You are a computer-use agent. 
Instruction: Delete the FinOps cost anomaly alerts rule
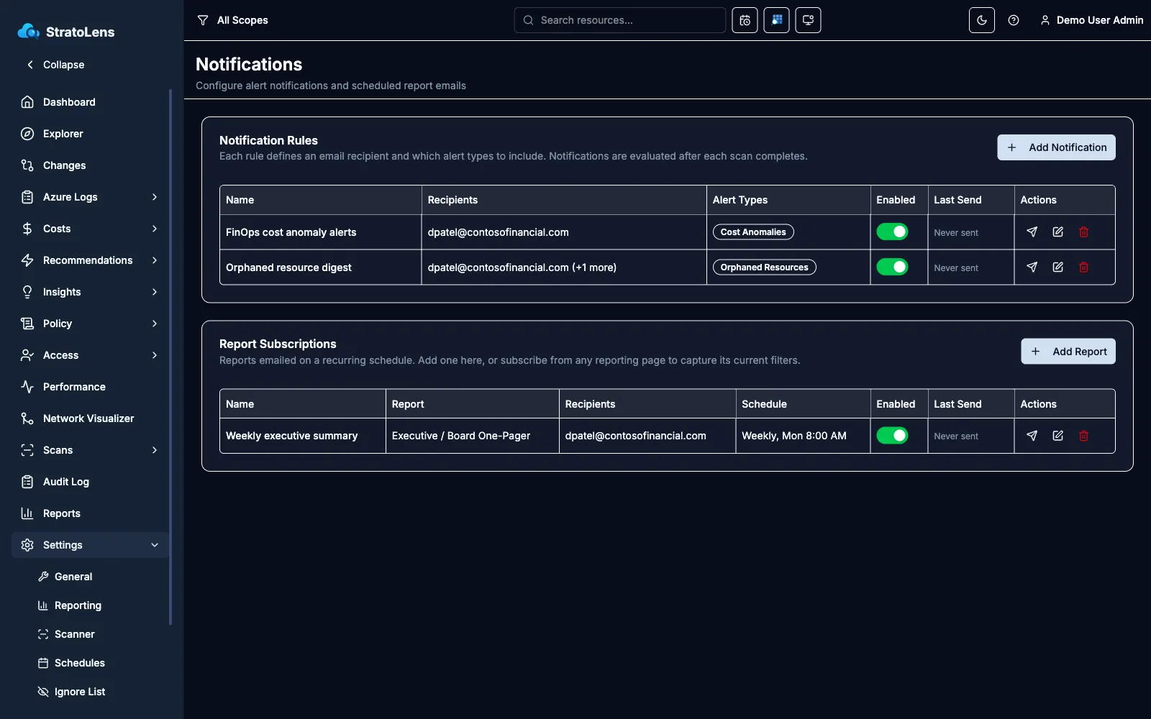coord(1083,232)
